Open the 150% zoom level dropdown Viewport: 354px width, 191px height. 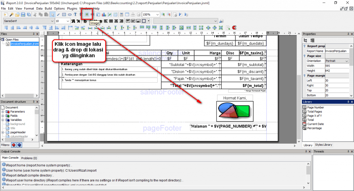157,15
